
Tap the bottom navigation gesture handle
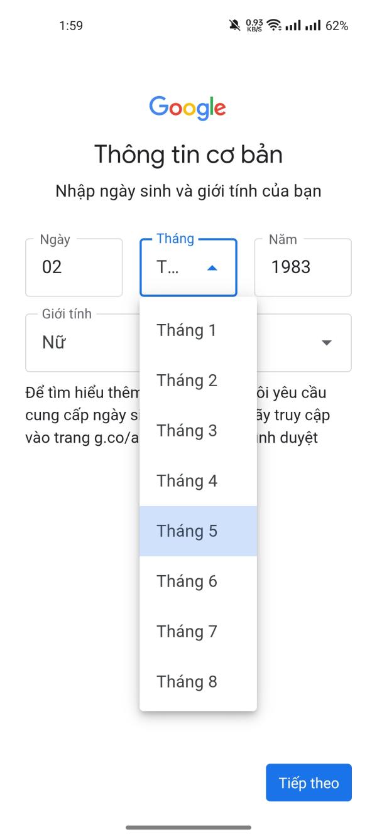pyautogui.click(x=188, y=828)
